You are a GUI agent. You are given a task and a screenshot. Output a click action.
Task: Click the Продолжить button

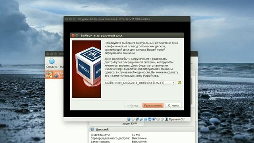[x=153, y=105]
